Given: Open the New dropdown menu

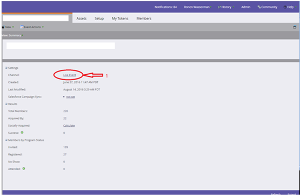Looking at the screenshot, I should point(8,27).
